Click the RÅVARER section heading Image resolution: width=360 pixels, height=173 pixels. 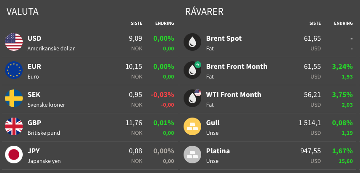[204, 12]
